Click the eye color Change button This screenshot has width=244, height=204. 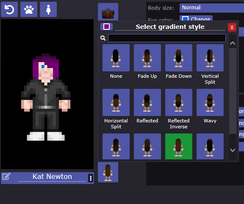point(196,18)
